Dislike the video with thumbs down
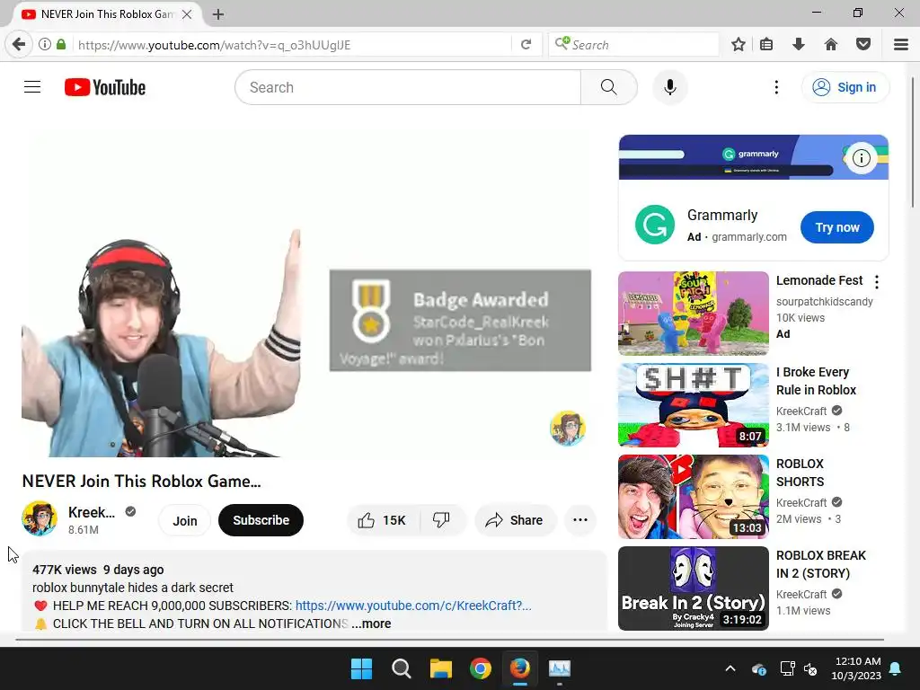The width and height of the screenshot is (920, 690). pos(441,520)
